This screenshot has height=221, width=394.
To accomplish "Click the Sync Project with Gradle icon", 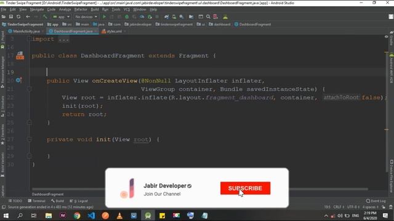I will (x=166, y=17).
